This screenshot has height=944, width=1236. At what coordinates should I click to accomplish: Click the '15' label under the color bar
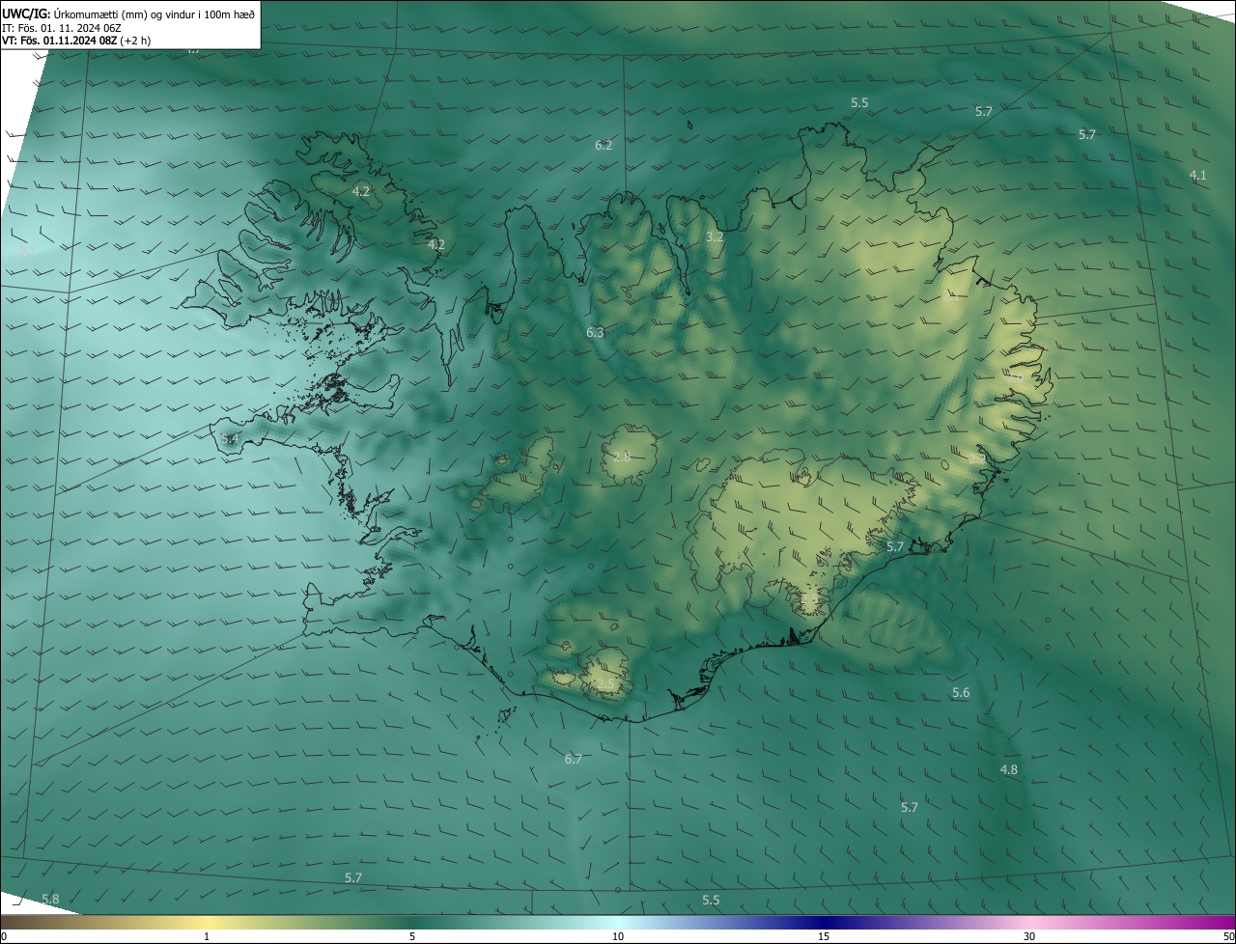tap(824, 937)
